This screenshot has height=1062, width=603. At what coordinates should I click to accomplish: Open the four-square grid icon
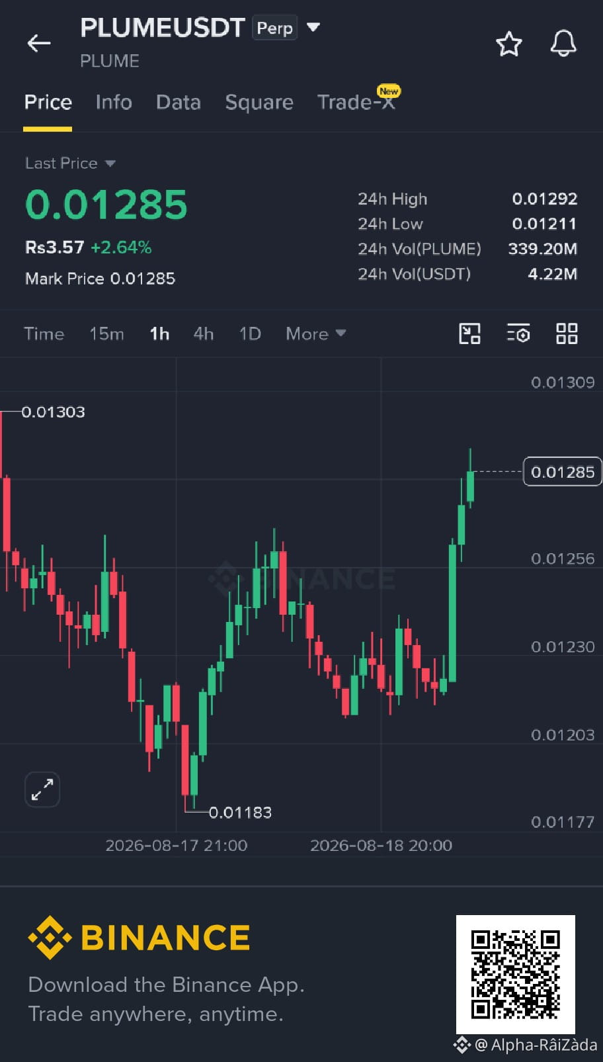(567, 333)
